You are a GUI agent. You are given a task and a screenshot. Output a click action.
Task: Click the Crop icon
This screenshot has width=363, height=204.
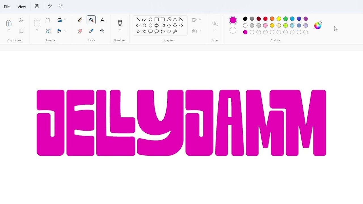point(48,20)
